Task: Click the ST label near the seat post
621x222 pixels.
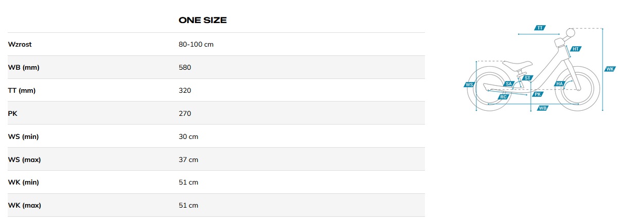Action: pos(527,78)
